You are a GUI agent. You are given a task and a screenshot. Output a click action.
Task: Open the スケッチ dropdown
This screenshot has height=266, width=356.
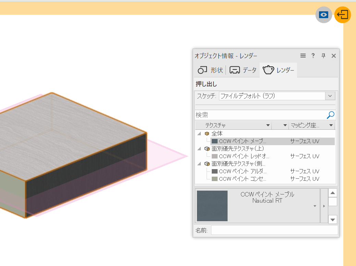coord(330,96)
